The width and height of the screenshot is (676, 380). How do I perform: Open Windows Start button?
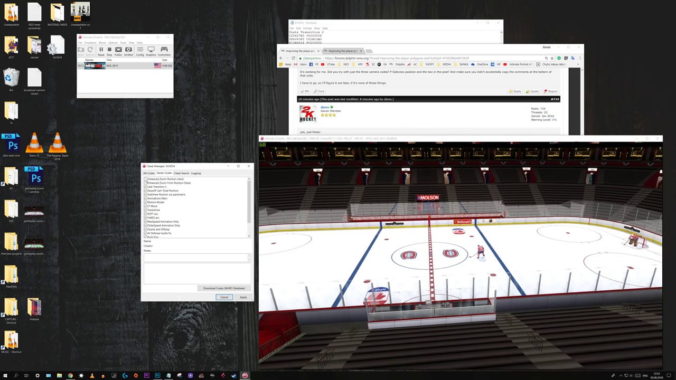5,376
